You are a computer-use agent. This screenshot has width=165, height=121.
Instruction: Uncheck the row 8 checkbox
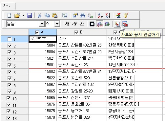click(x=10, y=85)
